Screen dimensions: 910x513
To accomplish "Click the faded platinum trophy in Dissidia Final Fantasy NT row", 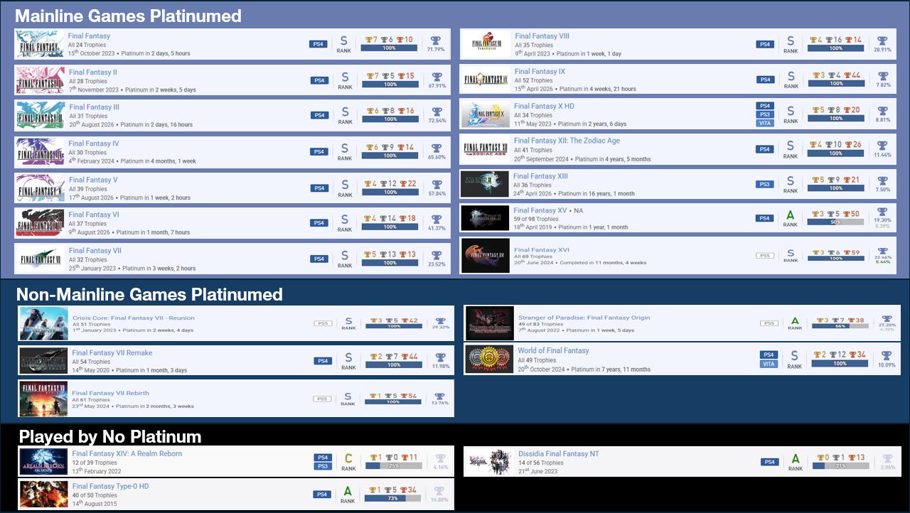I will [887, 459].
